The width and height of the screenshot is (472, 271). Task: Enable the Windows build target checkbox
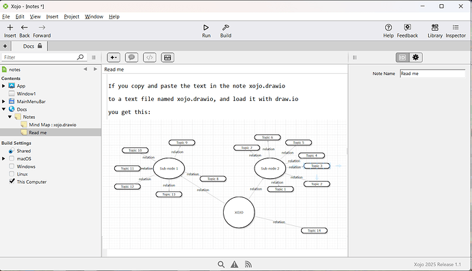[x=12, y=166]
